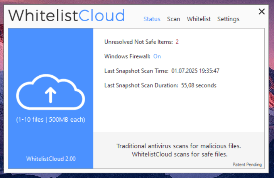Open the Settings tab
The image size is (274, 178).
[x=228, y=19]
